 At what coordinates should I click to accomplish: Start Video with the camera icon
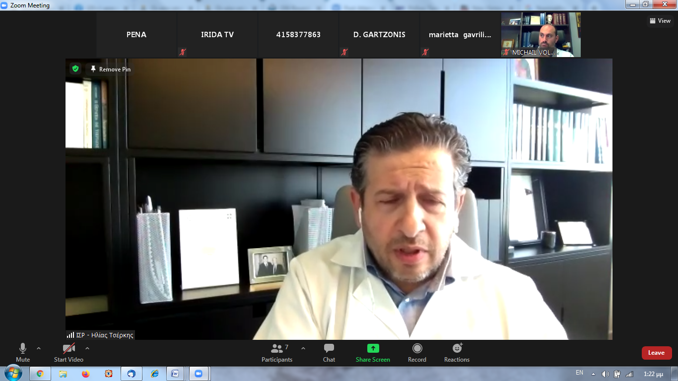pyautogui.click(x=68, y=353)
